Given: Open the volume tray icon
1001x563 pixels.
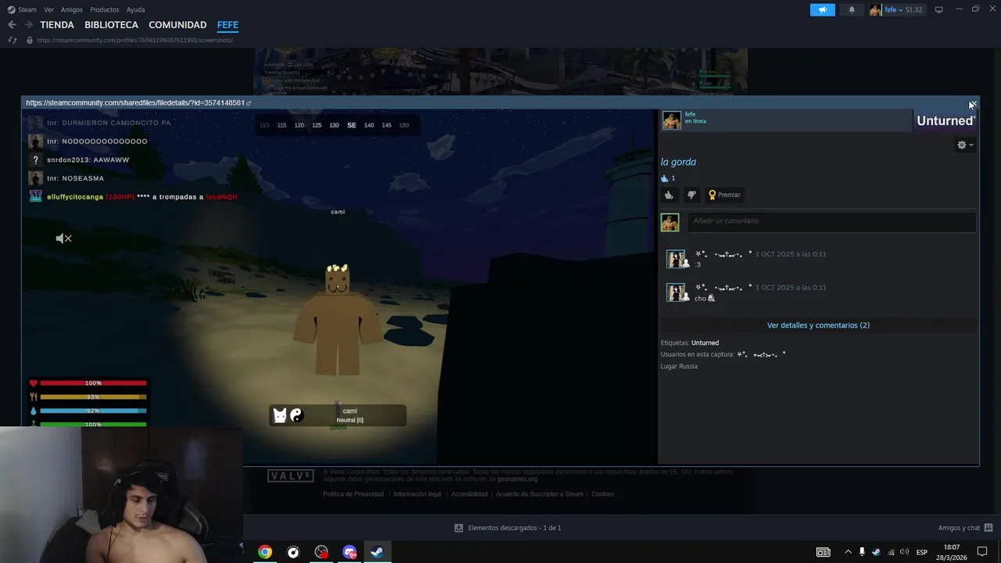Looking at the screenshot, I should pos(905,552).
